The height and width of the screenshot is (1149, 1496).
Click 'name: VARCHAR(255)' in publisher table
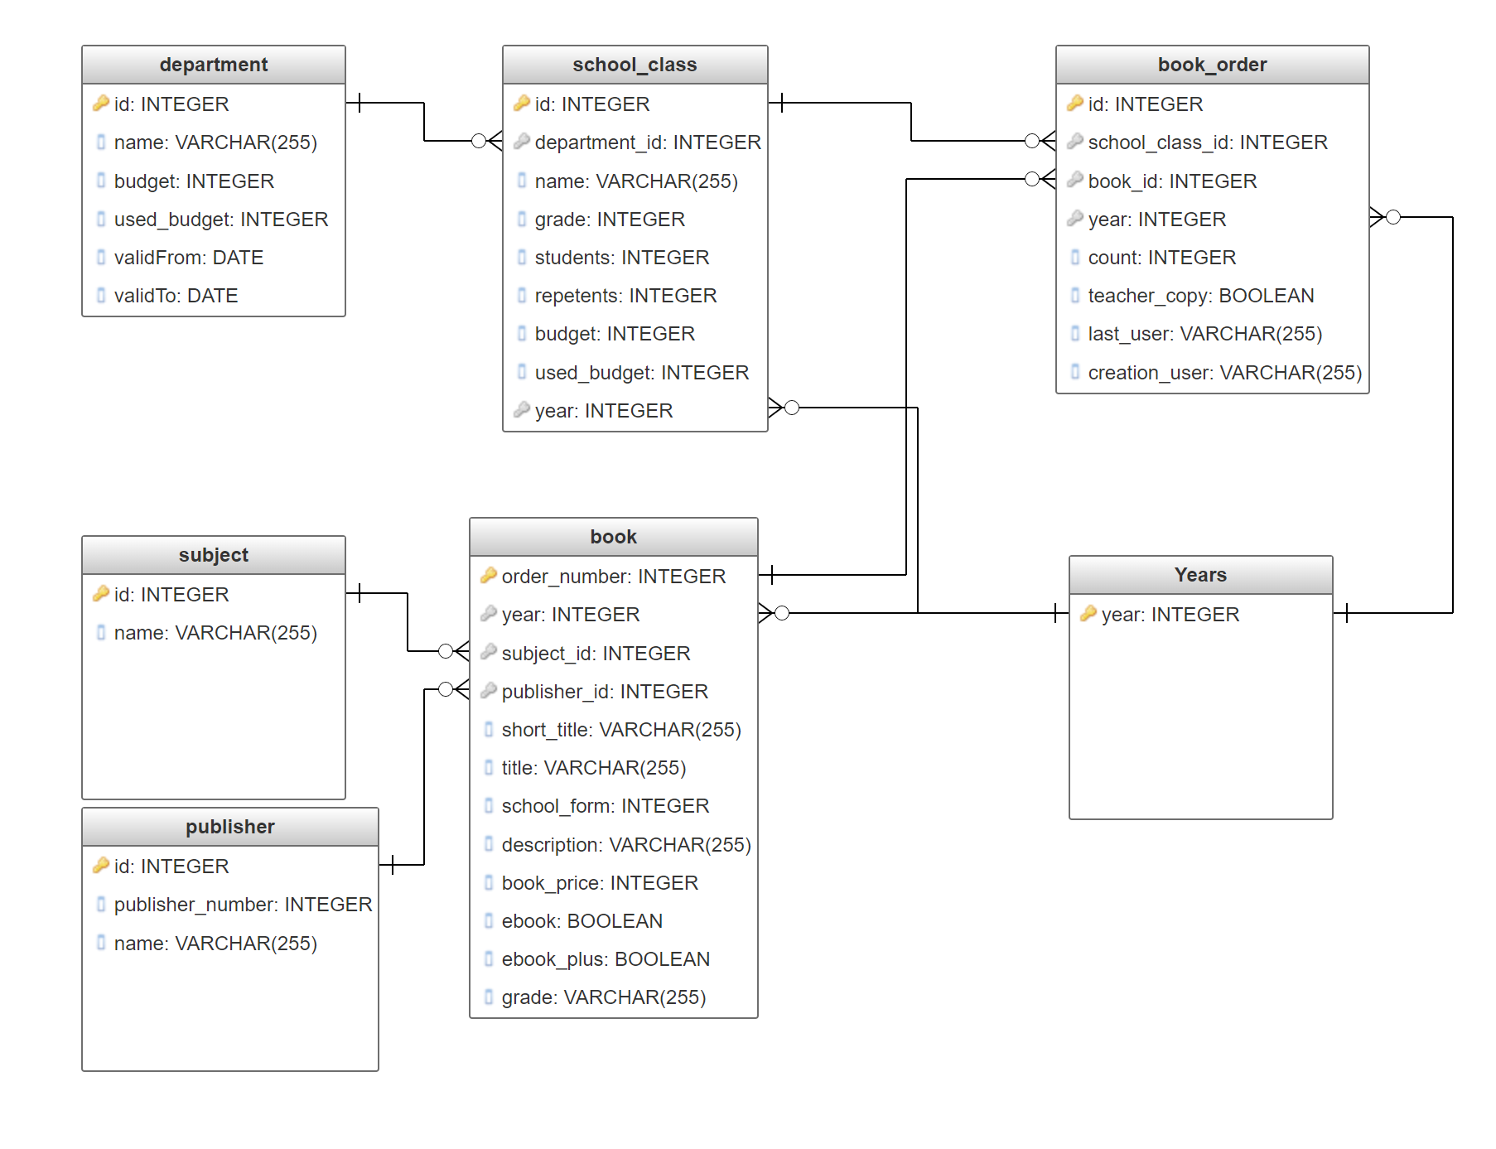[x=215, y=944]
